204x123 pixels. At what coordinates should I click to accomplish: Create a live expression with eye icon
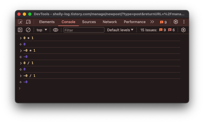(56, 30)
